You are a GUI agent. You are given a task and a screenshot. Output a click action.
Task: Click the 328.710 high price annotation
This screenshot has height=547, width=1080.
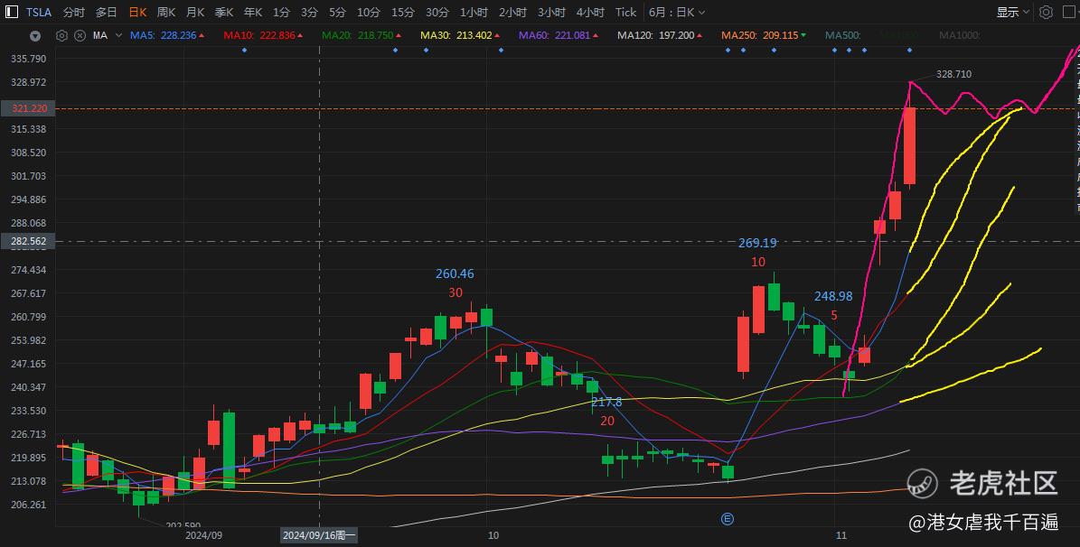(x=954, y=74)
